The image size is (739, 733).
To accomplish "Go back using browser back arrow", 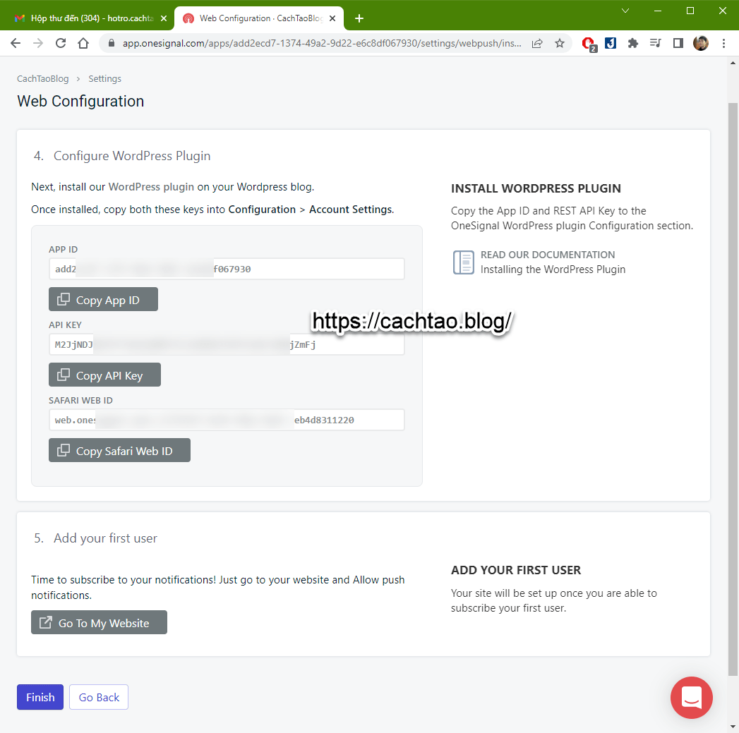I will pos(16,43).
